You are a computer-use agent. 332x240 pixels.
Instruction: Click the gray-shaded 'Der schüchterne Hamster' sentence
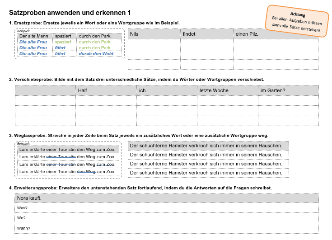coord(208,146)
